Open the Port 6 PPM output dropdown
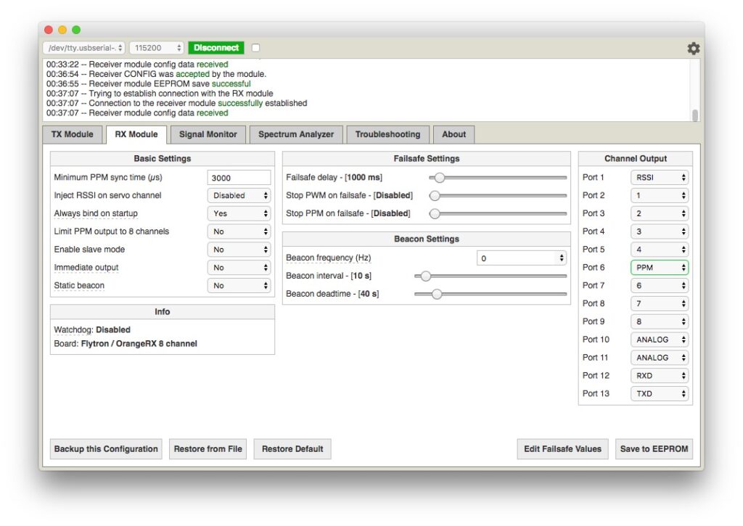This screenshot has width=743, height=526. 660,268
